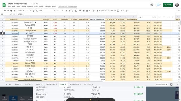
Task: Open the Add-ons menu
Action: point(48,7)
